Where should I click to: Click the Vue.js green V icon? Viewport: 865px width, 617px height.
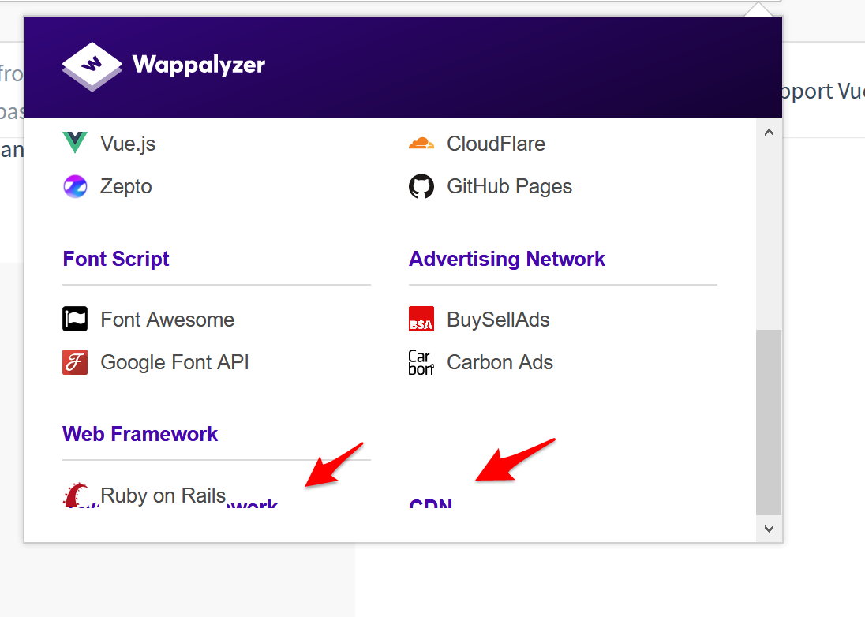point(74,143)
